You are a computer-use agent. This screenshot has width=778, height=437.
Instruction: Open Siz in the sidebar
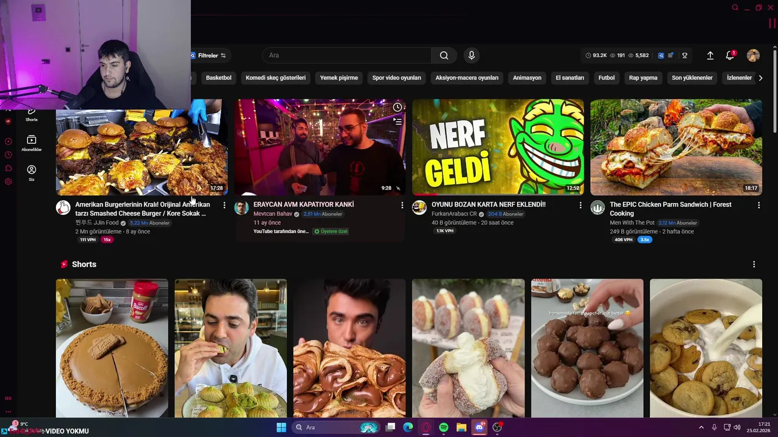click(x=32, y=173)
